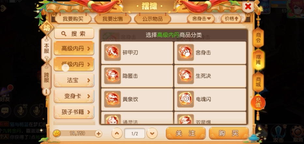Switch to the 我要出售 tab

pyautogui.click(x=113, y=19)
